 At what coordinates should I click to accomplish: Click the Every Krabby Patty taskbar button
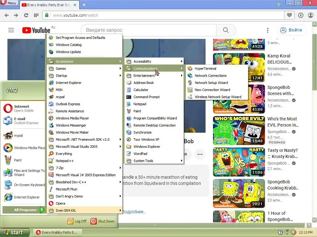pos(58,232)
